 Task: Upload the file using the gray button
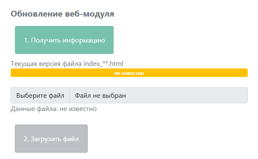click(51, 139)
